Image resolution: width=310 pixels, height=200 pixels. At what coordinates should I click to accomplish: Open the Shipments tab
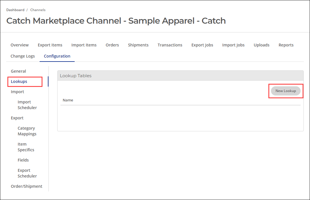pyautogui.click(x=138, y=45)
